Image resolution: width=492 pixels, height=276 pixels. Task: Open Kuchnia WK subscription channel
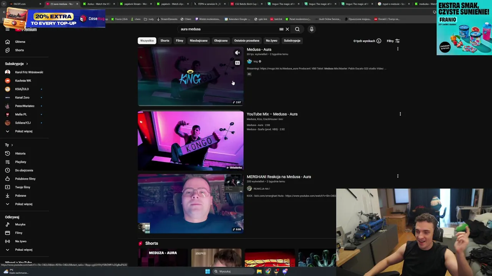(x=23, y=80)
